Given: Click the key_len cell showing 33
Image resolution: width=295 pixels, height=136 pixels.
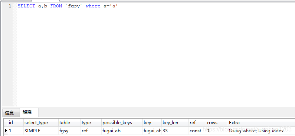Looking at the screenshot, I should coord(175,130).
